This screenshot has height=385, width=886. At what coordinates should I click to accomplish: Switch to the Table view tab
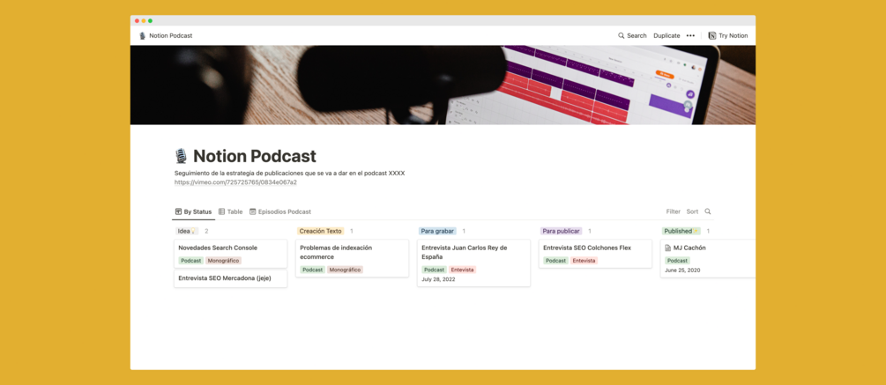tap(231, 211)
